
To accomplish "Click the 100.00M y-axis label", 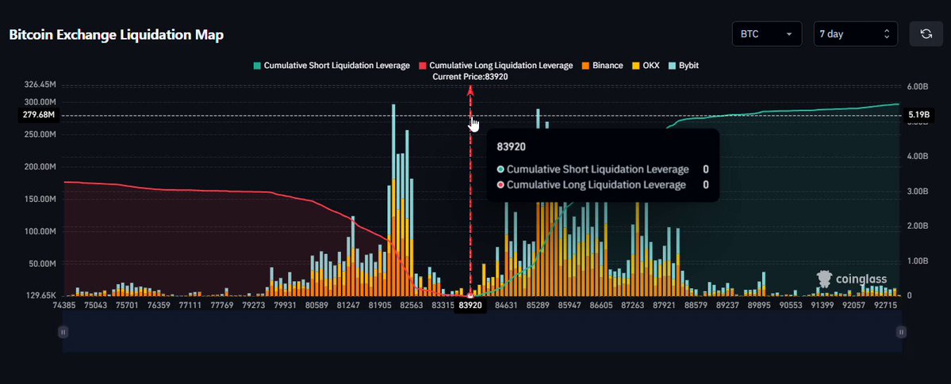I will click(40, 231).
